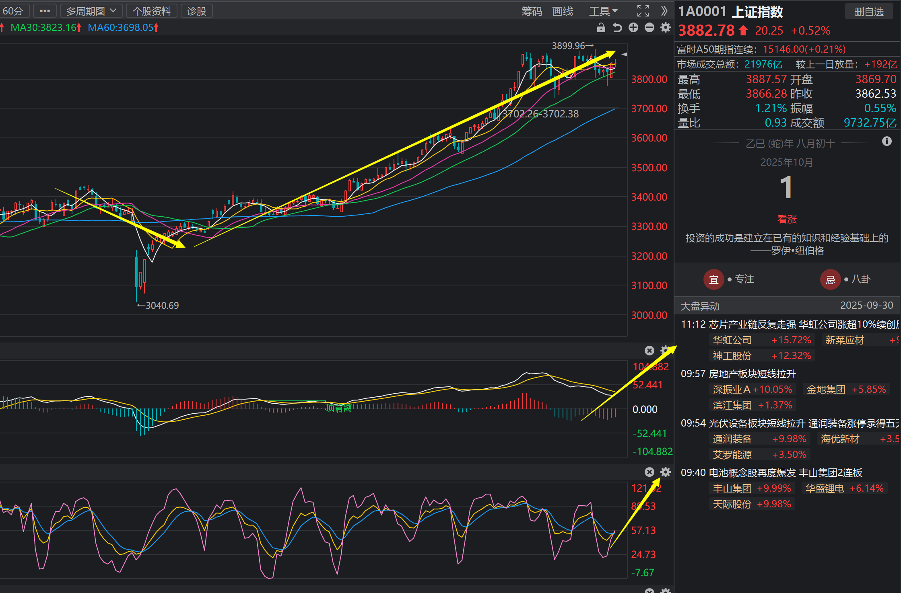Expand the 多周期图 dropdown
The image size is (901, 593).
pos(91,11)
